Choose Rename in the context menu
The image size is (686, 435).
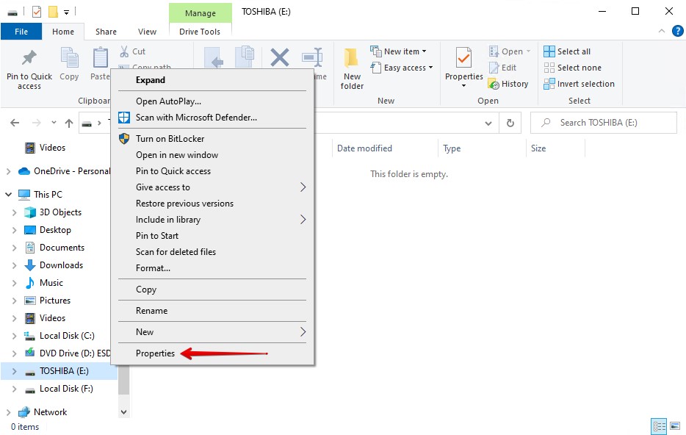(212, 311)
